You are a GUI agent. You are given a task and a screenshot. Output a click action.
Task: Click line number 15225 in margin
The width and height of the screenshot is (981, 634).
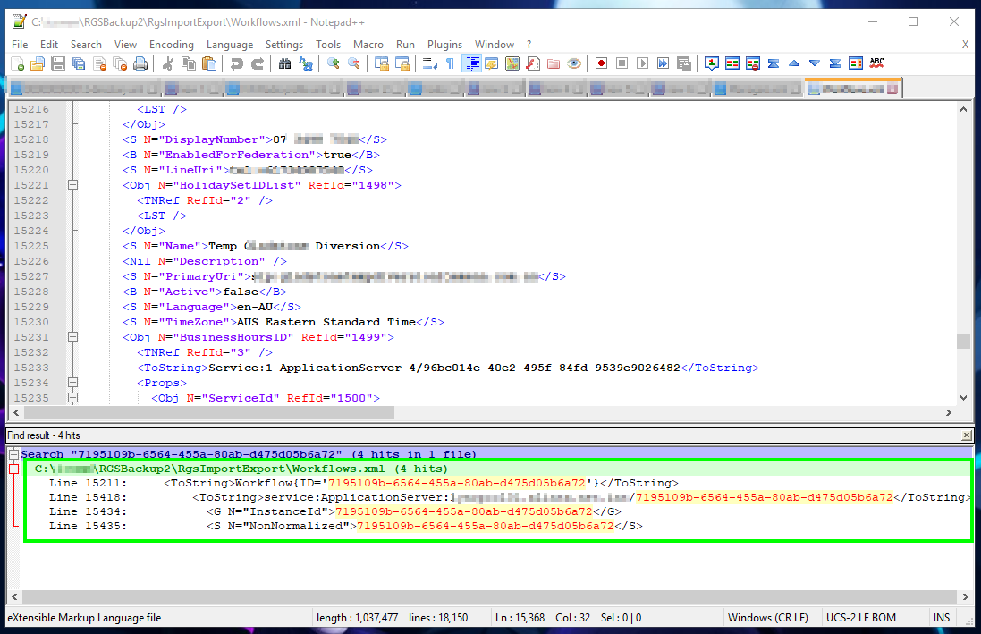pyautogui.click(x=31, y=246)
